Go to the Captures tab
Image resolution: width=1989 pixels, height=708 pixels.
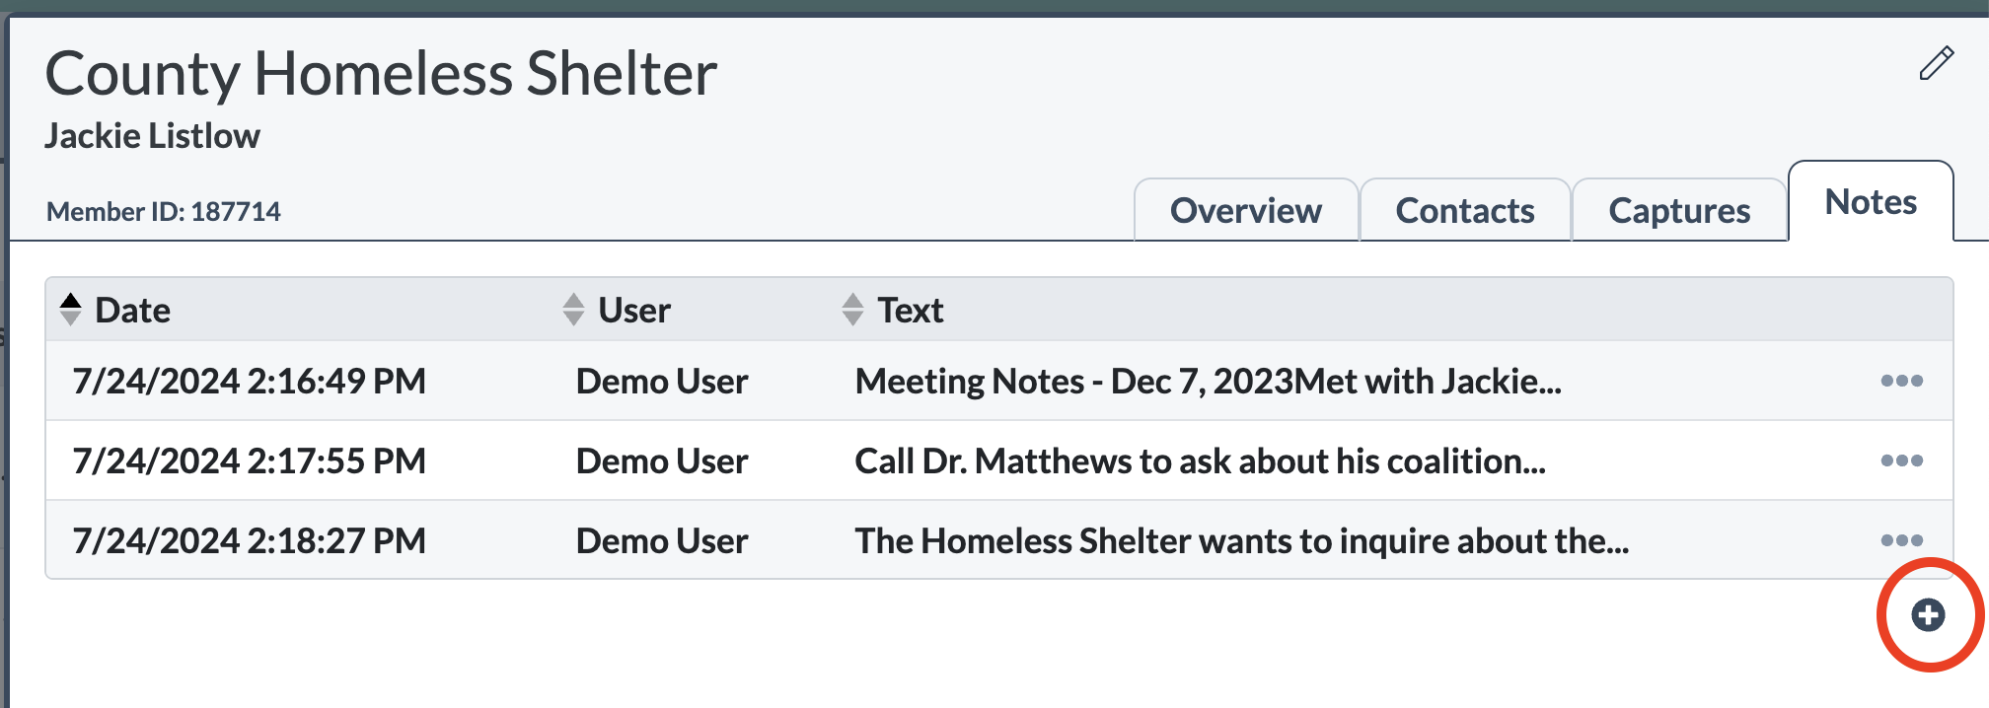1679,210
